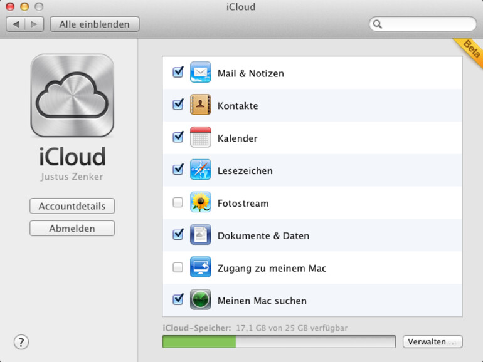Click the iCloud wordmark under the logo
483x362 pixels.
point(72,157)
